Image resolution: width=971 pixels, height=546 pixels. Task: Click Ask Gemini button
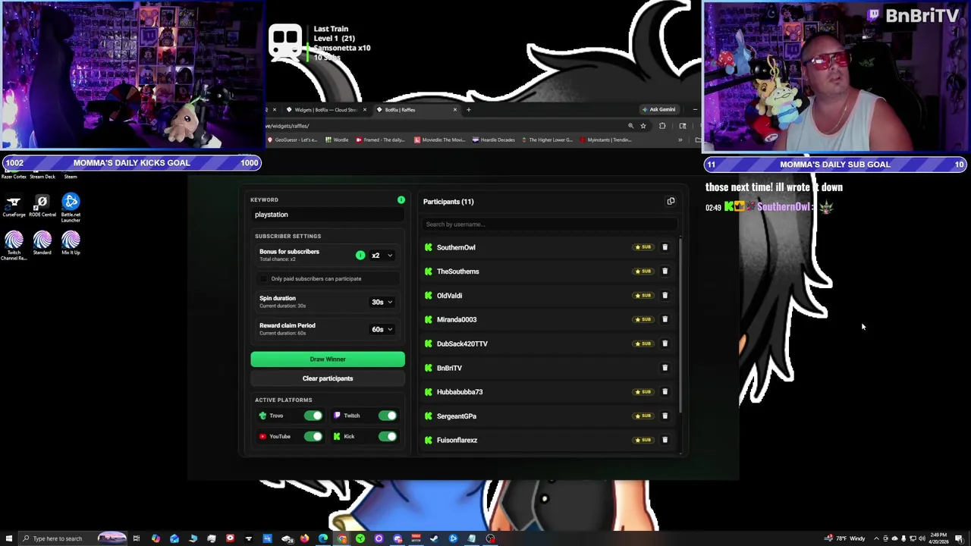click(x=659, y=109)
